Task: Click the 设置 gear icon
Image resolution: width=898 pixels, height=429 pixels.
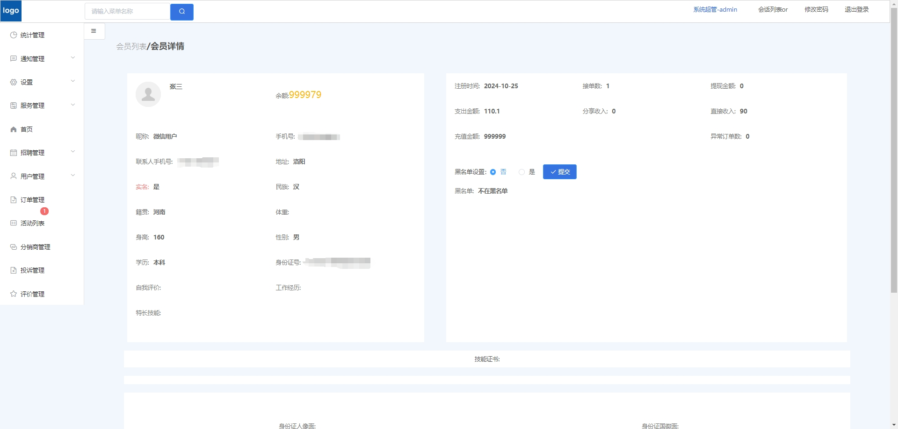Action: point(14,82)
